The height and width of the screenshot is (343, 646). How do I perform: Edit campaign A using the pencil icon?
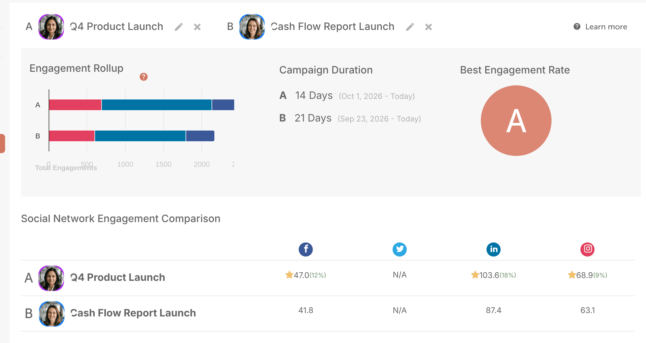point(179,27)
